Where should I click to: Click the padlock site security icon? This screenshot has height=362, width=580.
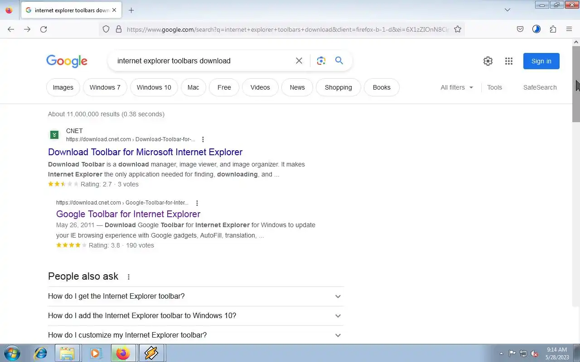click(119, 29)
